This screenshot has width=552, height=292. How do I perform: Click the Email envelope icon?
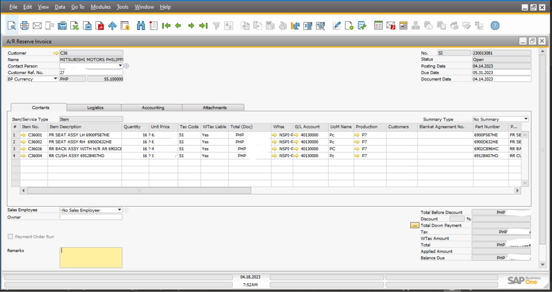click(37, 26)
